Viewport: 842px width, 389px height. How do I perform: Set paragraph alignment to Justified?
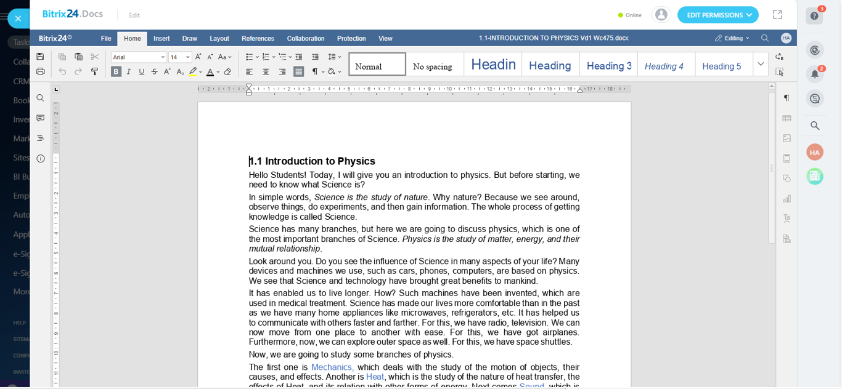(x=299, y=71)
